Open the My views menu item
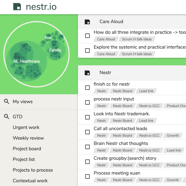Viewport: 186px width, 186px height. [x=23, y=102]
